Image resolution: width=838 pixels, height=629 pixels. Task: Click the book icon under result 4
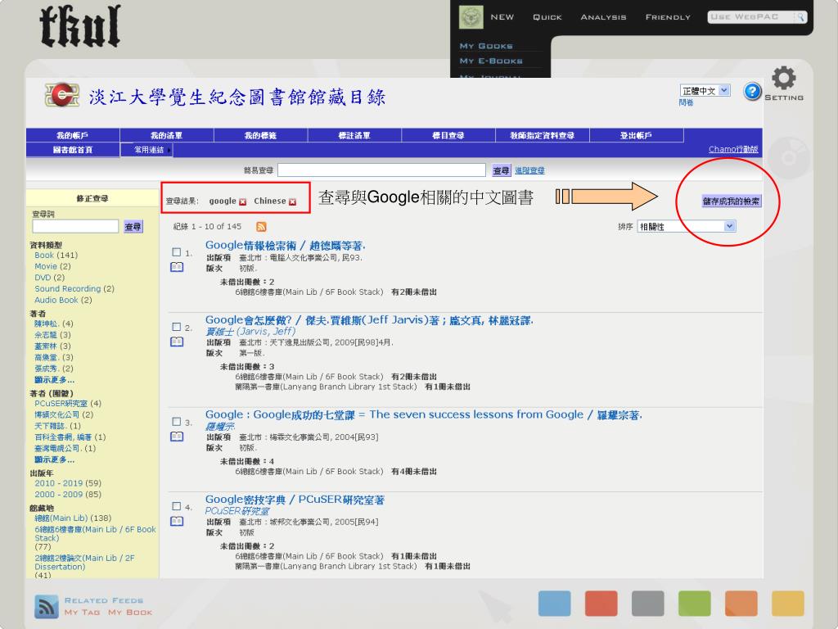tap(177, 521)
